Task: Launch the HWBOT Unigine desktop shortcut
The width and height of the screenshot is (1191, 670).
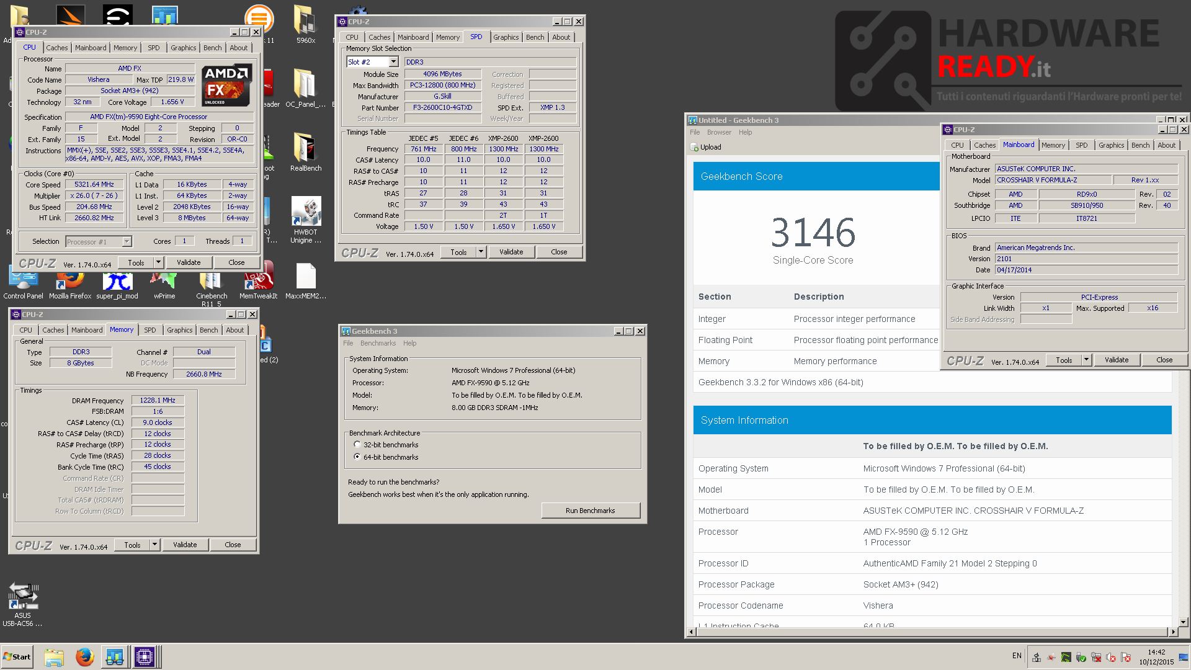Action: pos(305,220)
